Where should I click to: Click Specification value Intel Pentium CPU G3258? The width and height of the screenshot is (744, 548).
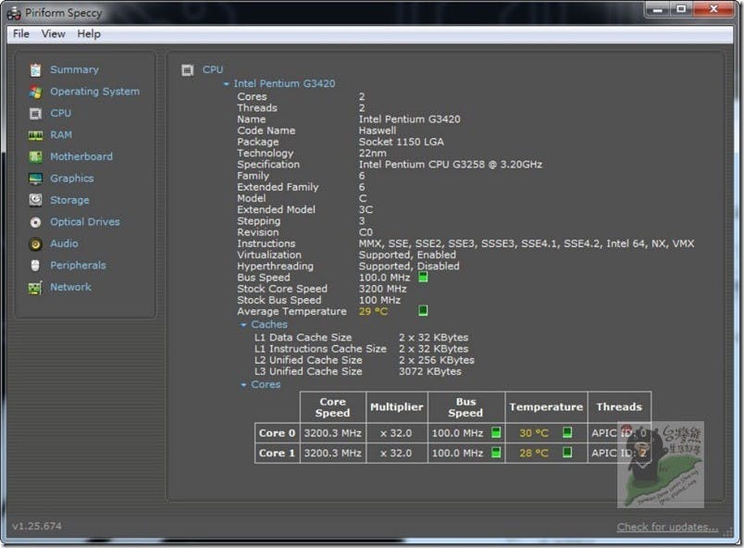[451, 165]
